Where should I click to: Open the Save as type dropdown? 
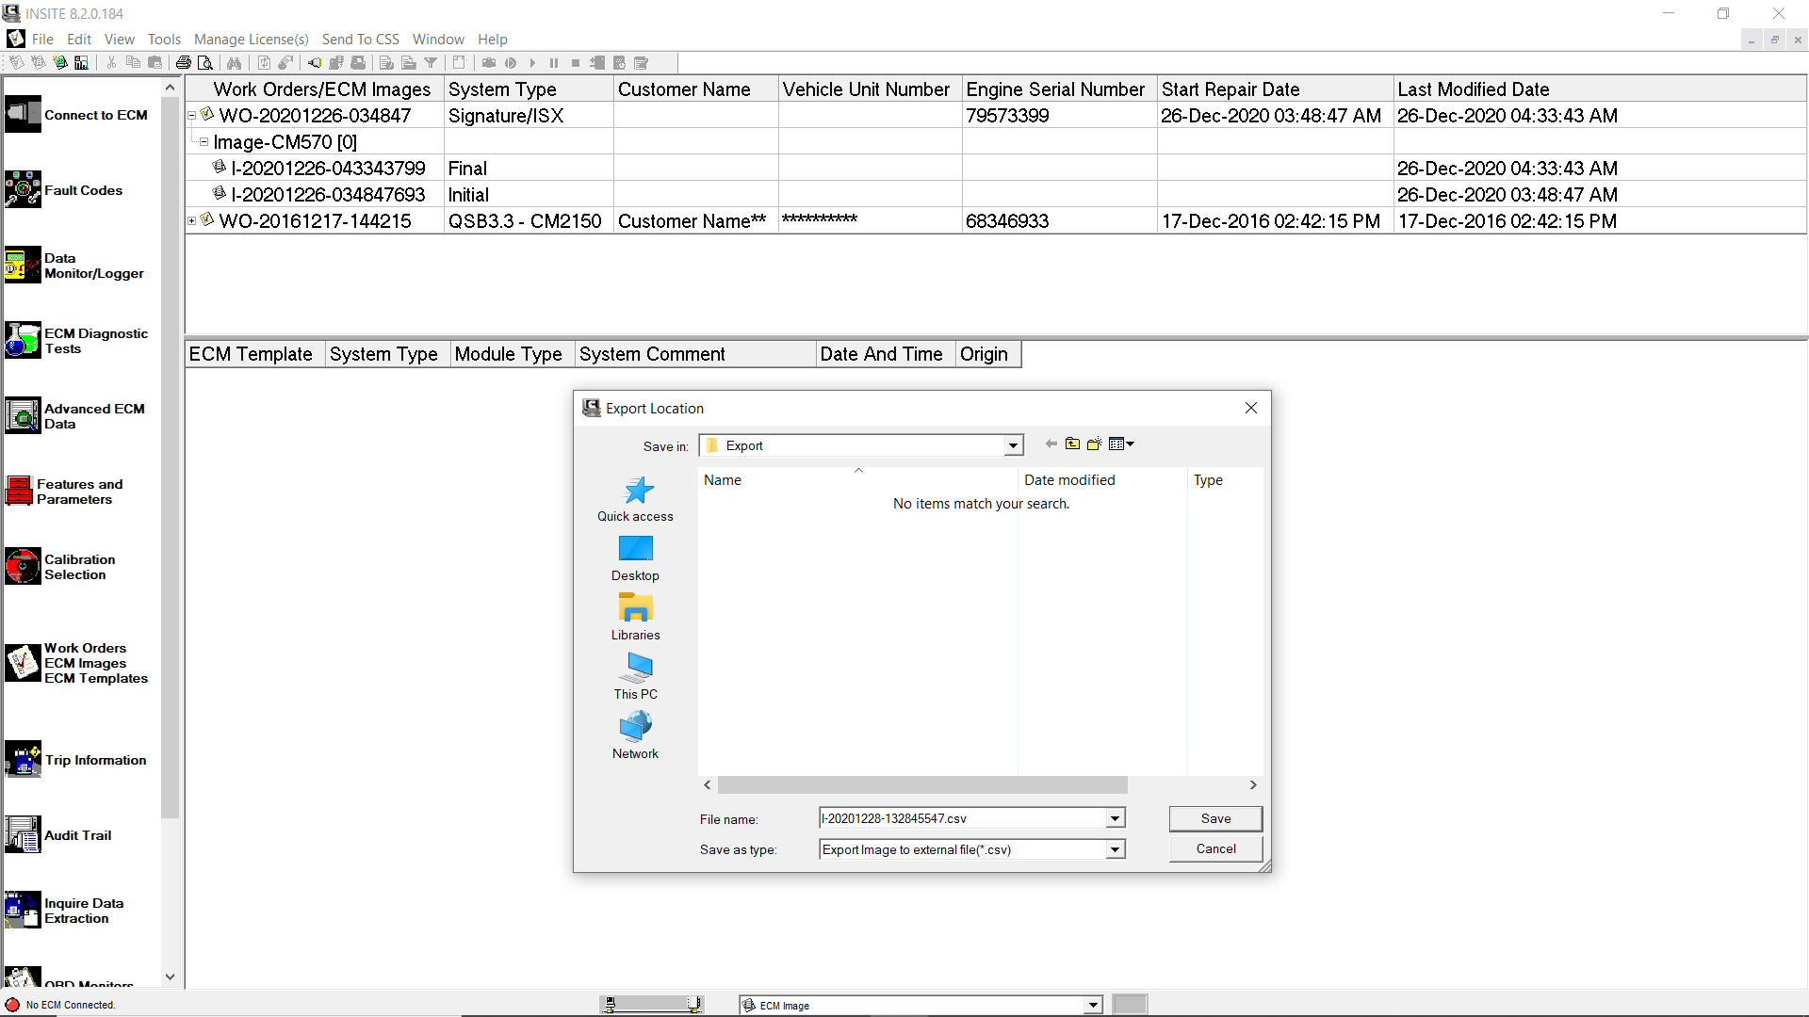(x=1116, y=848)
